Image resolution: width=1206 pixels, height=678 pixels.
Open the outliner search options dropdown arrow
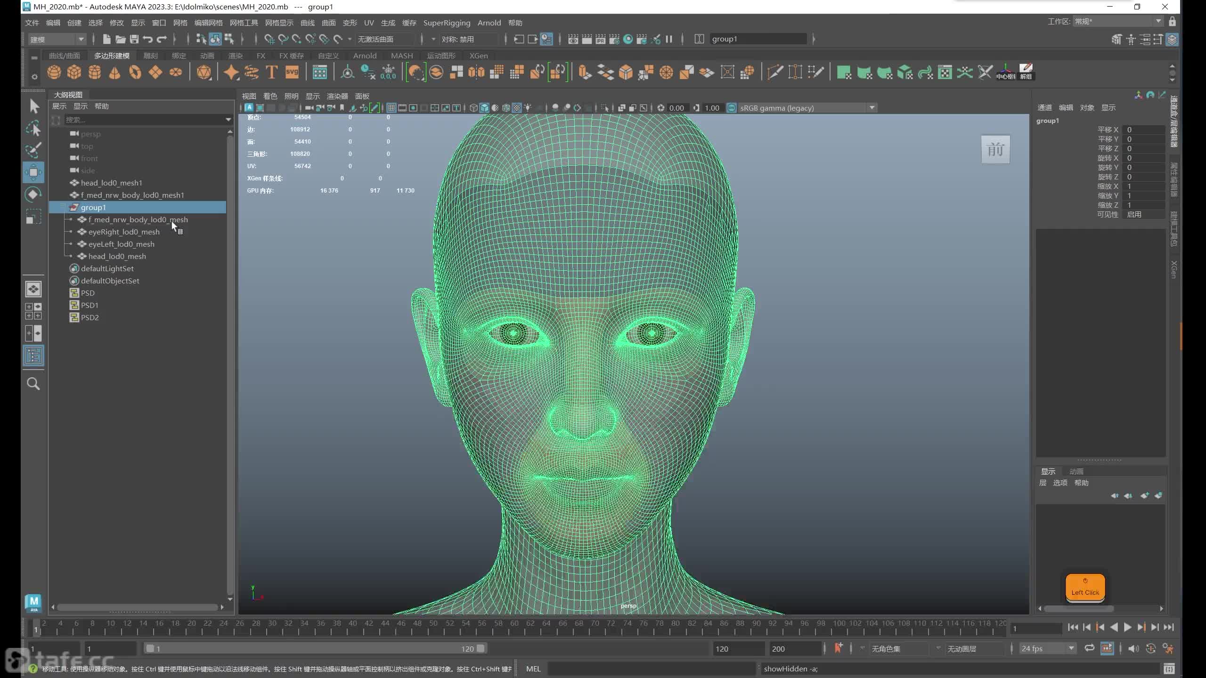click(x=228, y=120)
